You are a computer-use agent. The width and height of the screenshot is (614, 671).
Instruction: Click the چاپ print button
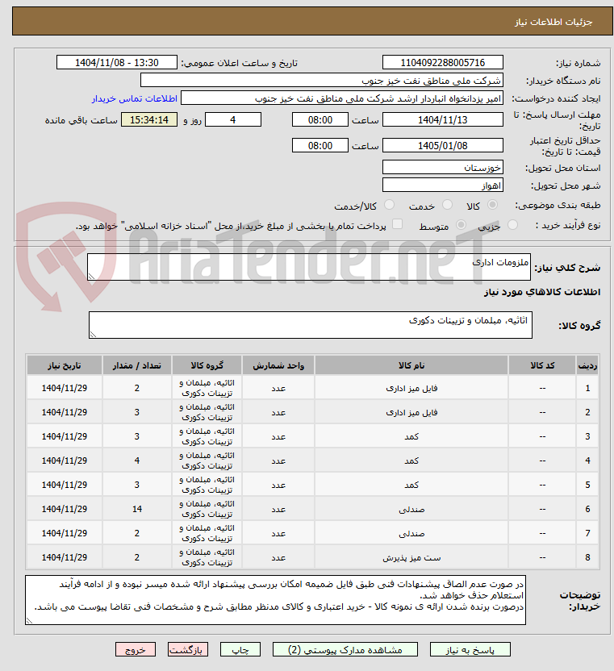point(240,649)
